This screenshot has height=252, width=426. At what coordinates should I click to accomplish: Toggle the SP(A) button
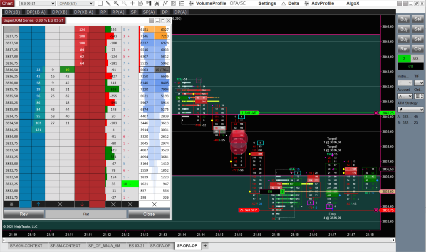point(149,12)
